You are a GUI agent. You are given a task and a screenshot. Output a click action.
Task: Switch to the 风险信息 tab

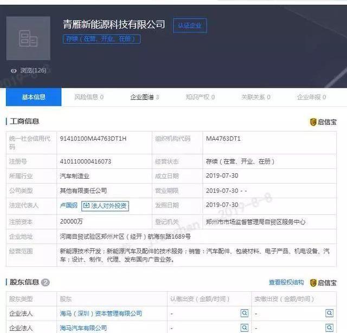(89, 97)
